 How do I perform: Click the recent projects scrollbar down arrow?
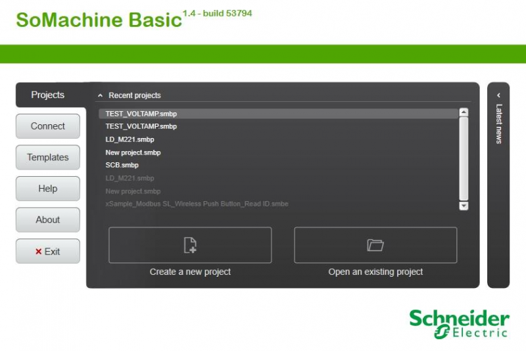(464, 206)
